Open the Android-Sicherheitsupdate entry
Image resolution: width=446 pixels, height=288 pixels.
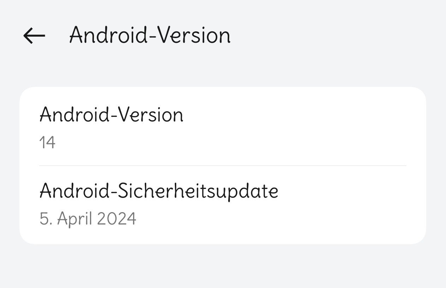click(159, 191)
